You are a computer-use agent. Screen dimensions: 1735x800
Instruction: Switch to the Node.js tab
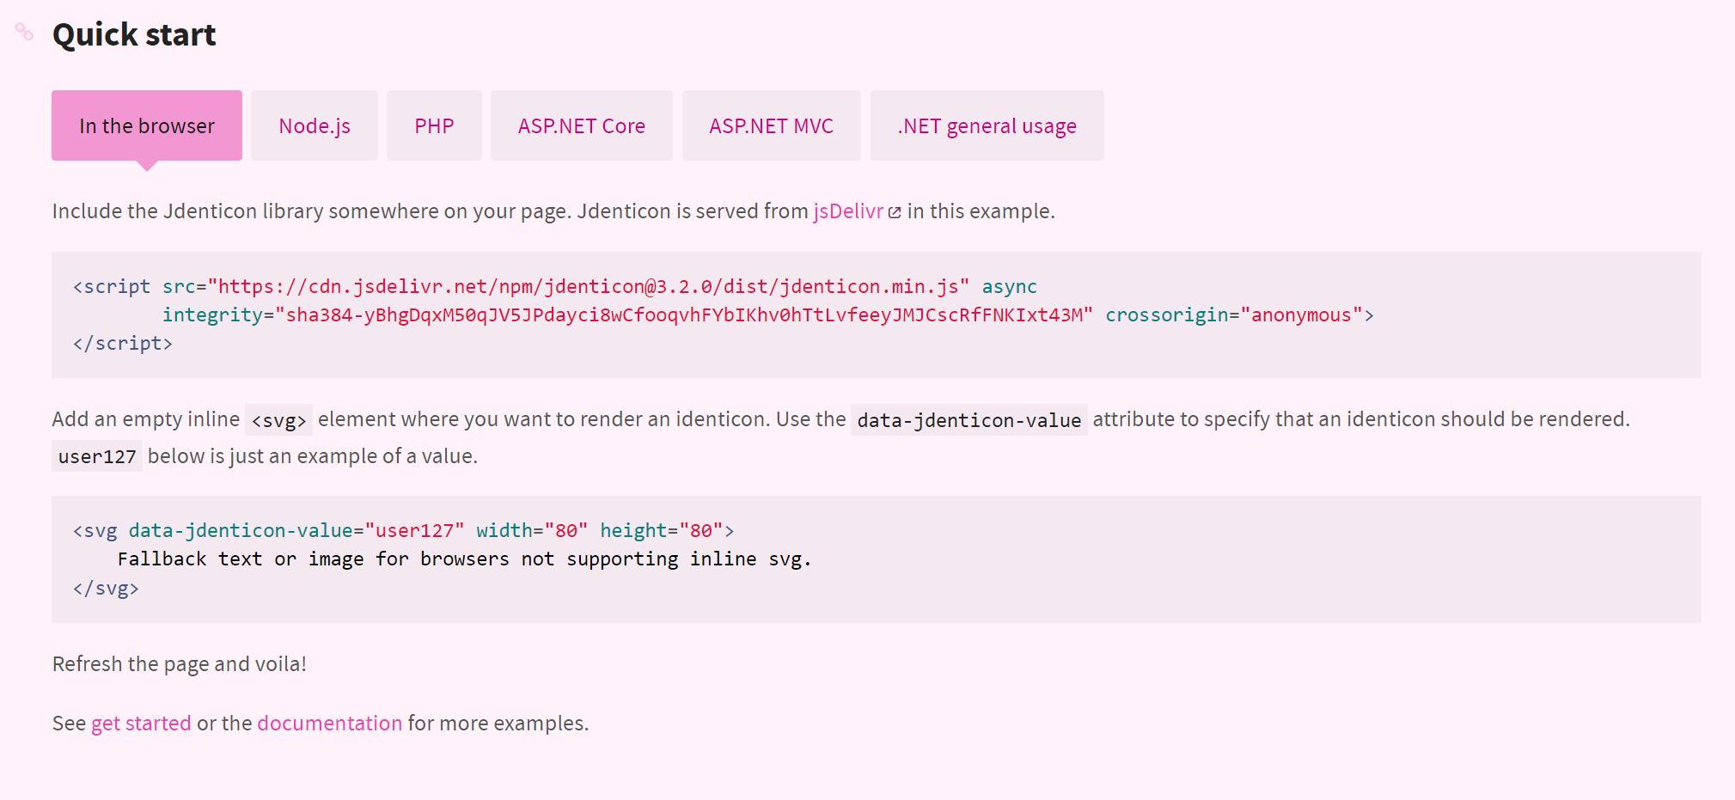(x=315, y=125)
